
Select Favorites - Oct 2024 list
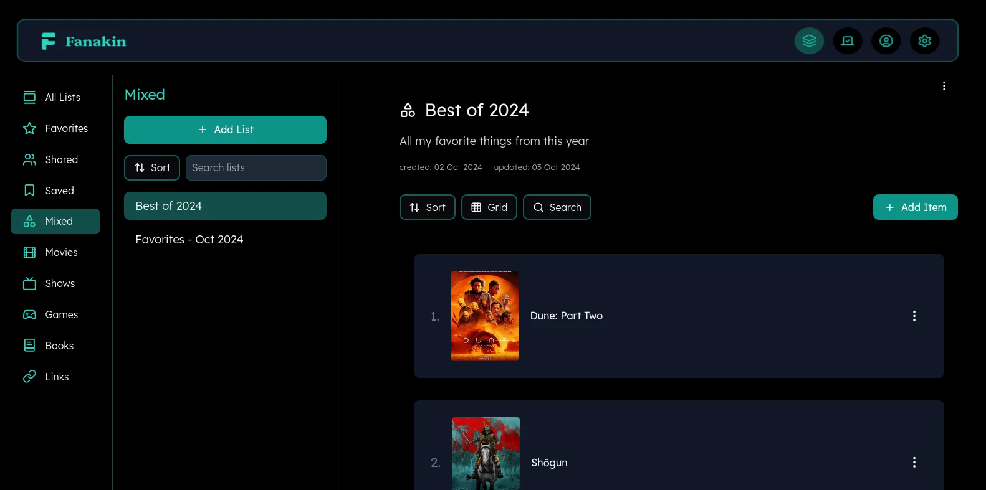click(225, 239)
